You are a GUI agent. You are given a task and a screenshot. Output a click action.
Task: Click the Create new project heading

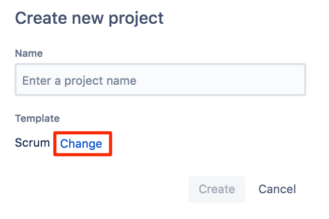point(89,19)
